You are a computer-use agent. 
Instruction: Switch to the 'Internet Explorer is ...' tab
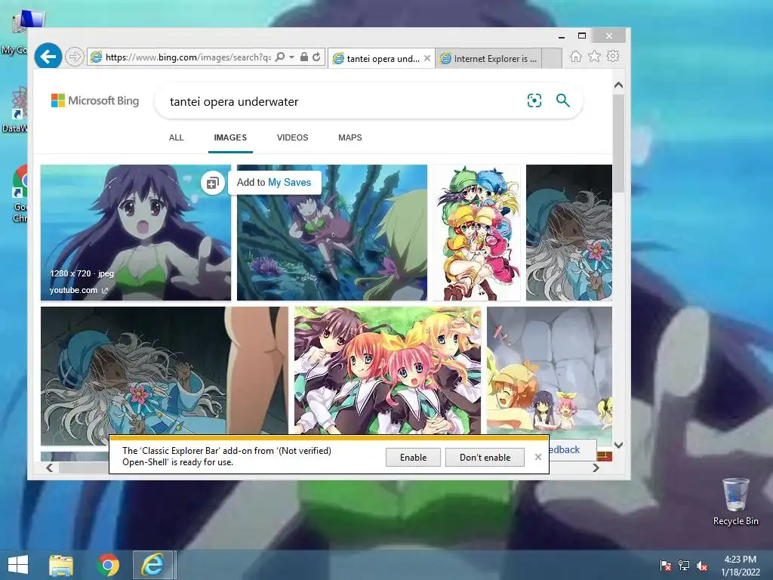(x=489, y=58)
